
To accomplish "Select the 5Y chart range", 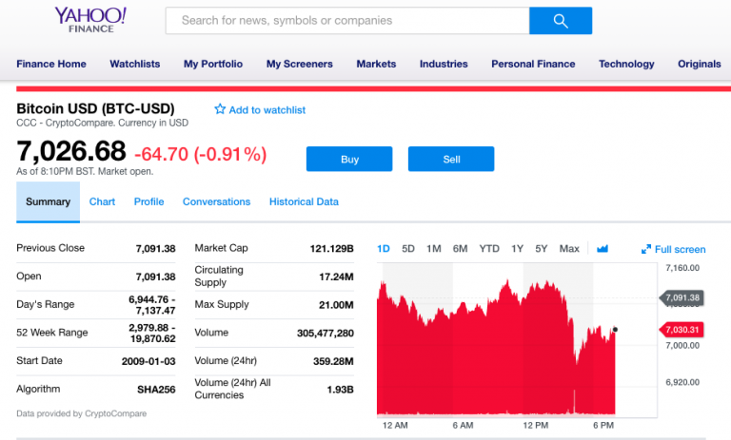I will pyautogui.click(x=541, y=249).
